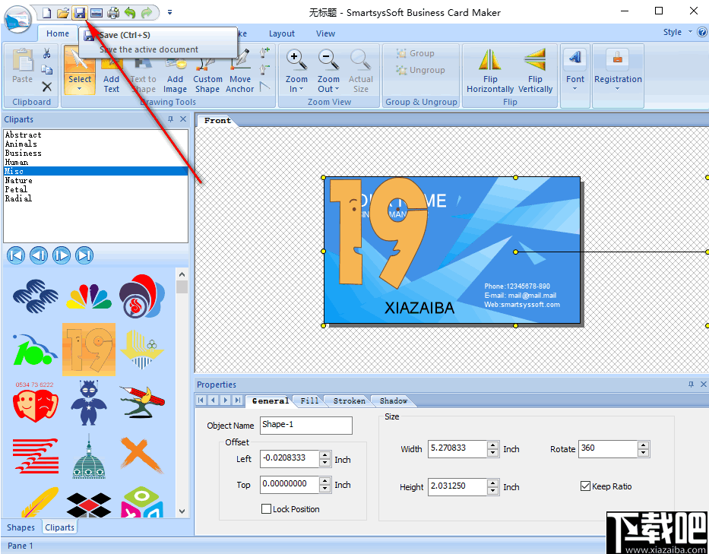This screenshot has width=709, height=554.
Task: Enable the Lock Position checkbox
Action: click(x=266, y=508)
